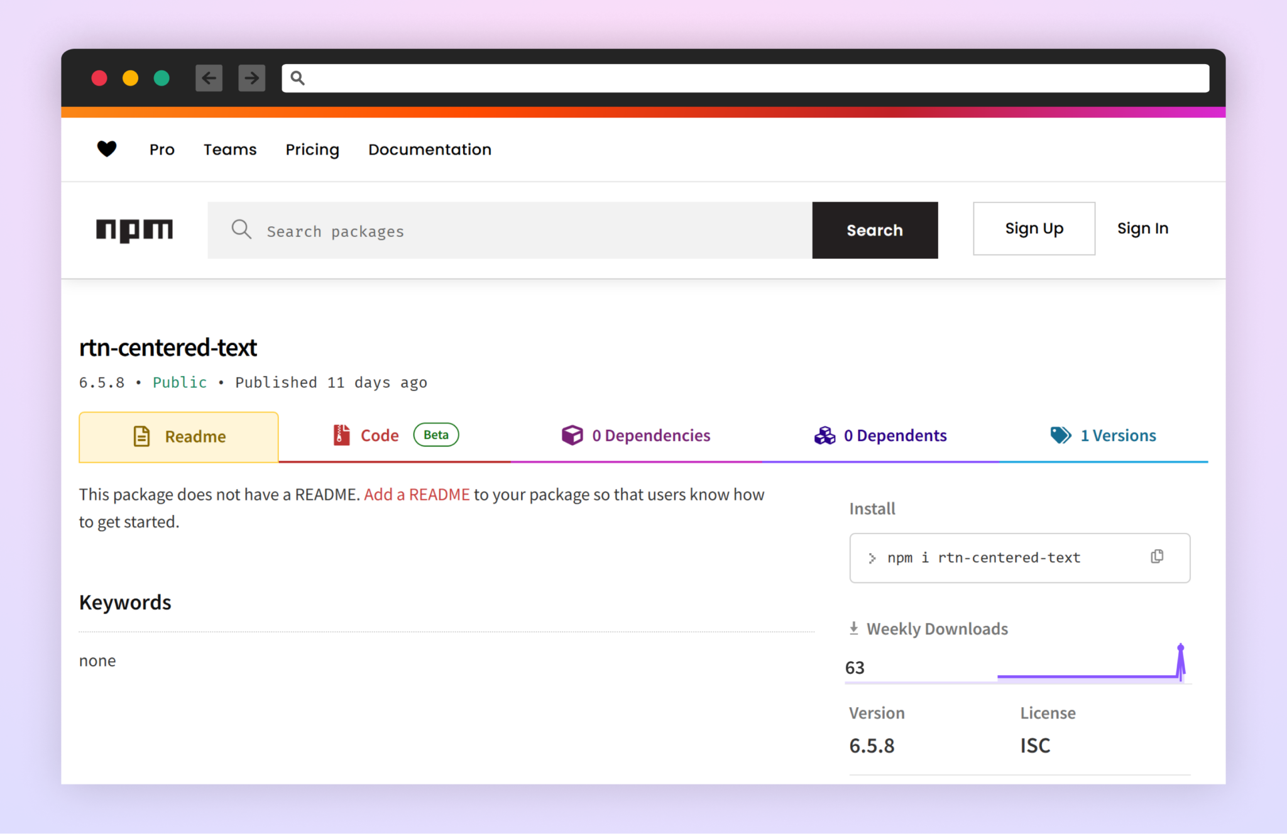Open the Pricing page
This screenshot has width=1287, height=836.
tap(312, 149)
